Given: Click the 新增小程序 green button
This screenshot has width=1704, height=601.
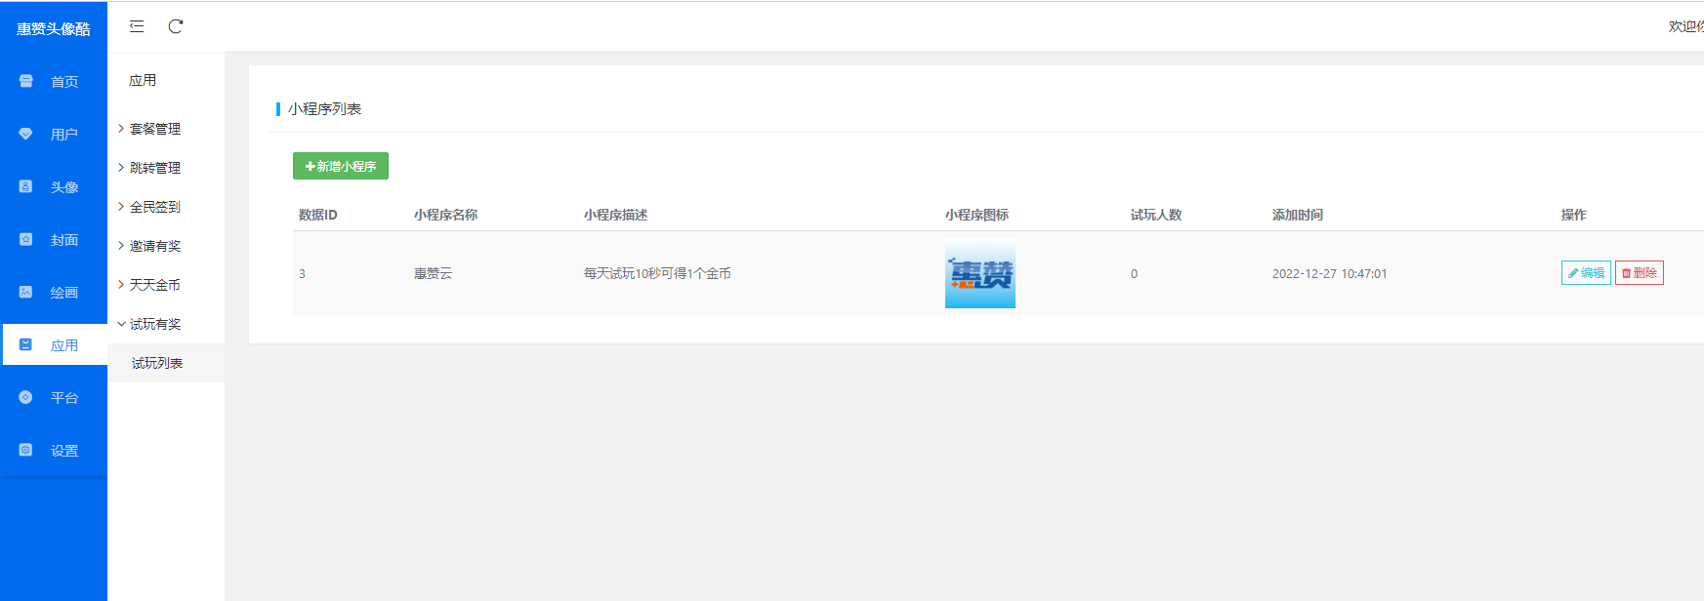Looking at the screenshot, I should [x=341, y=166].
